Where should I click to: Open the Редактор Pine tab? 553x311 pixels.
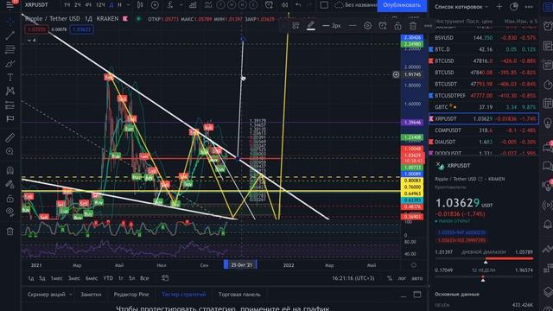(x=131, y=295)
